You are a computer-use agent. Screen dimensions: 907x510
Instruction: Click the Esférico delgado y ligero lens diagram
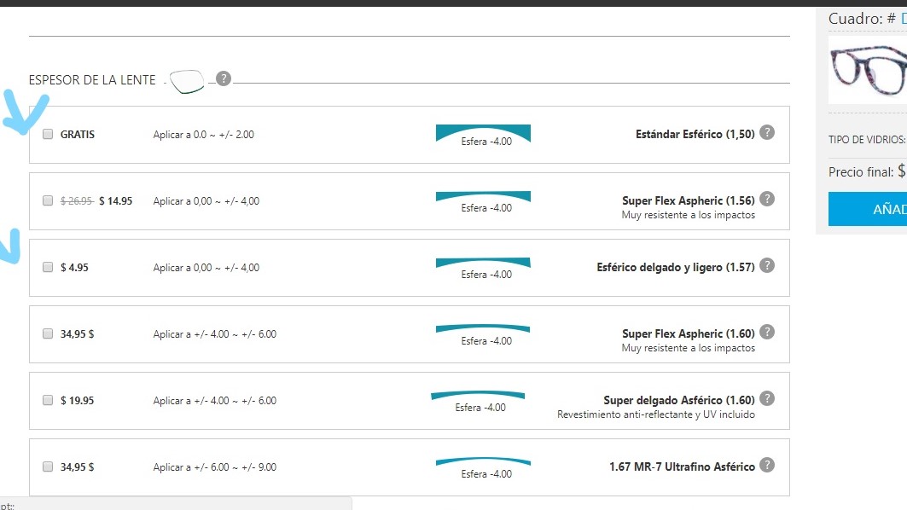click(x=483, y=266)
